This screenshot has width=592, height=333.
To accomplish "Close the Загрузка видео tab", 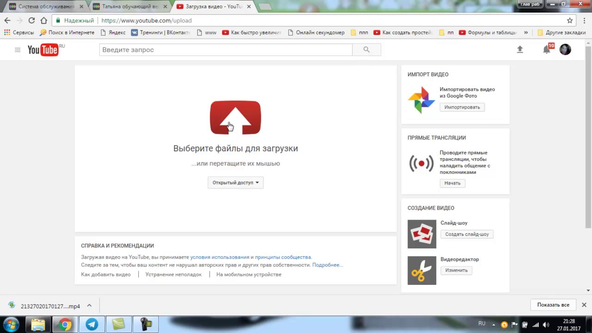I will click(249, 6).
